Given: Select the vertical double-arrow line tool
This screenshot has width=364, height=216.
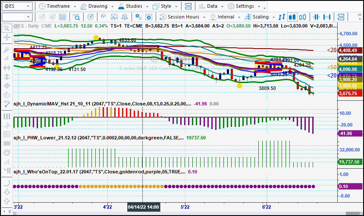Looking at the screenshot, I should 7,77.
